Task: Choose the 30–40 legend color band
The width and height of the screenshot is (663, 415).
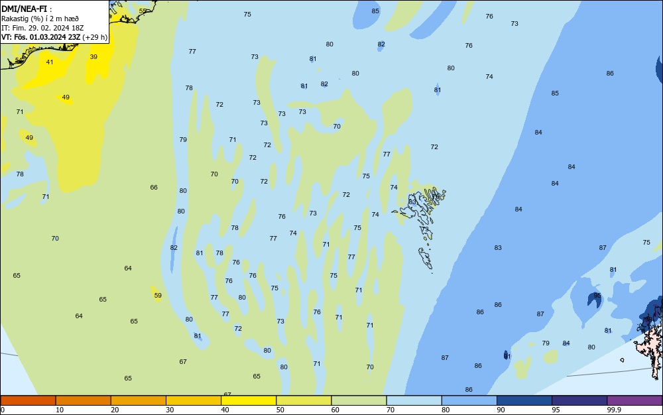Action: (194, 400)
